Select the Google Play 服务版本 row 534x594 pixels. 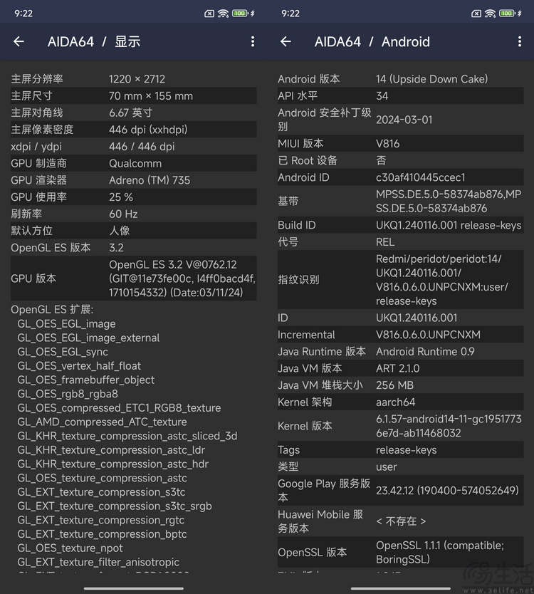click(401, 490)
